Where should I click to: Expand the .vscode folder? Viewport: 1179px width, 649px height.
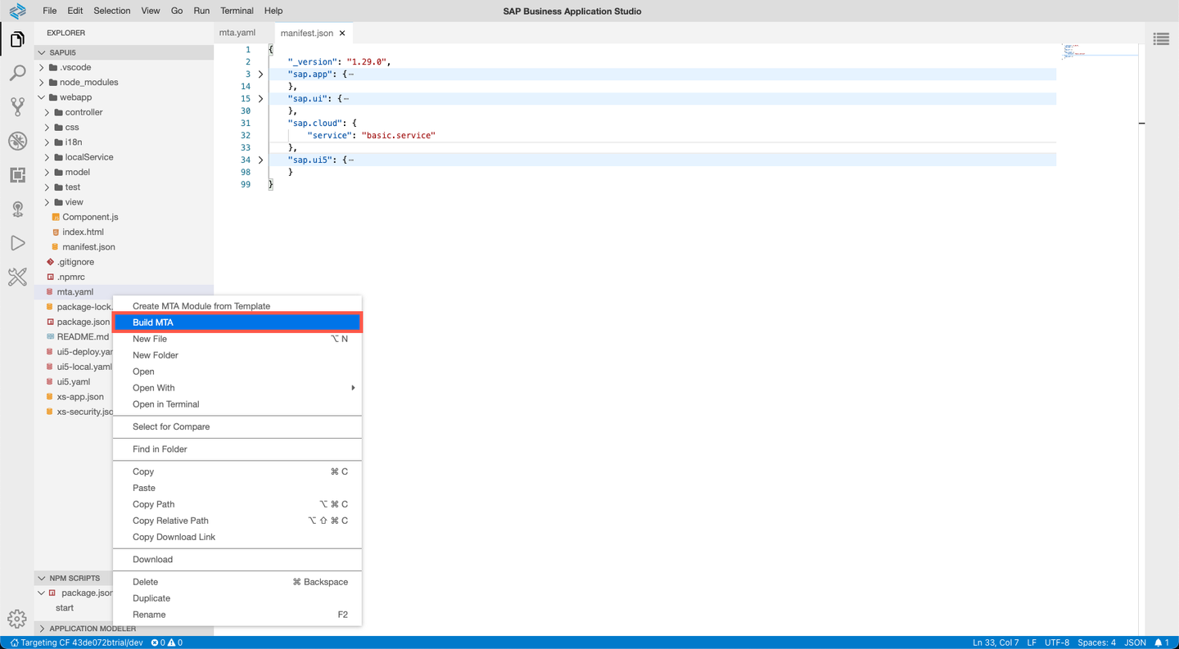tap(42, 67)
